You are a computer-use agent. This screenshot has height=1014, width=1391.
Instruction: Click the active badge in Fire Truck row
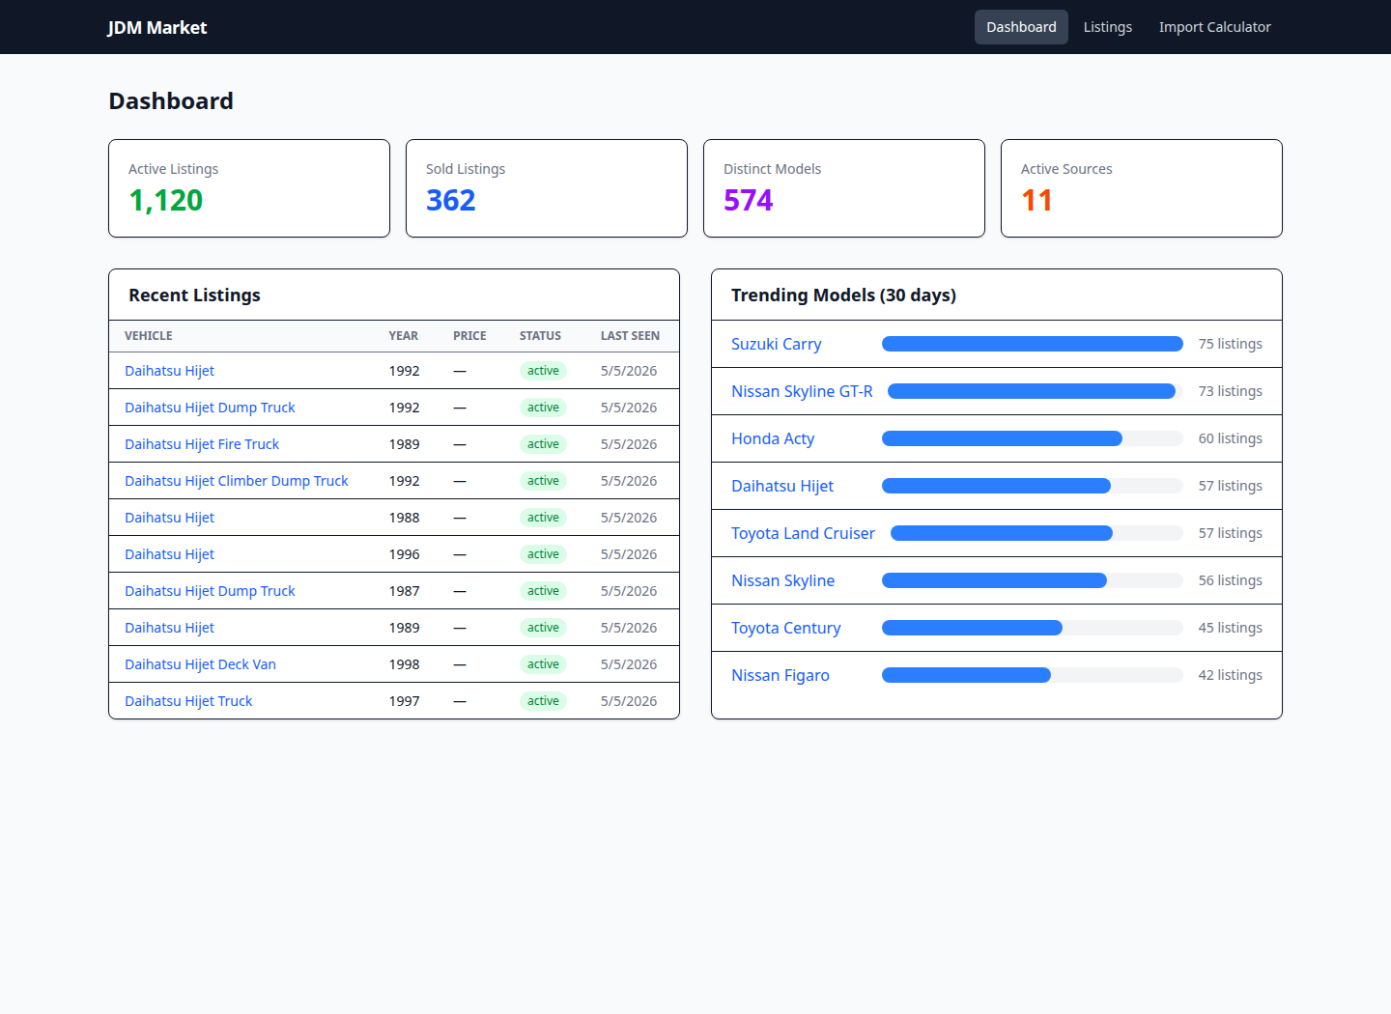tap(543, 444)
